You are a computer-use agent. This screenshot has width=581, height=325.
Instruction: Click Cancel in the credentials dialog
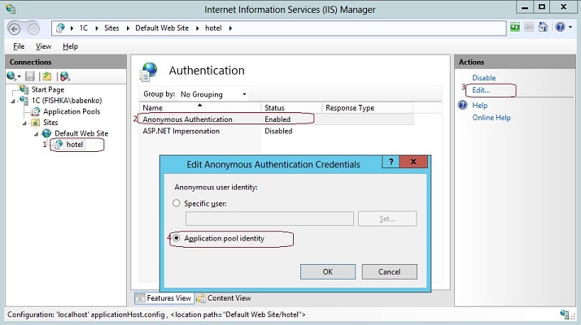click(x=390, y=271)
